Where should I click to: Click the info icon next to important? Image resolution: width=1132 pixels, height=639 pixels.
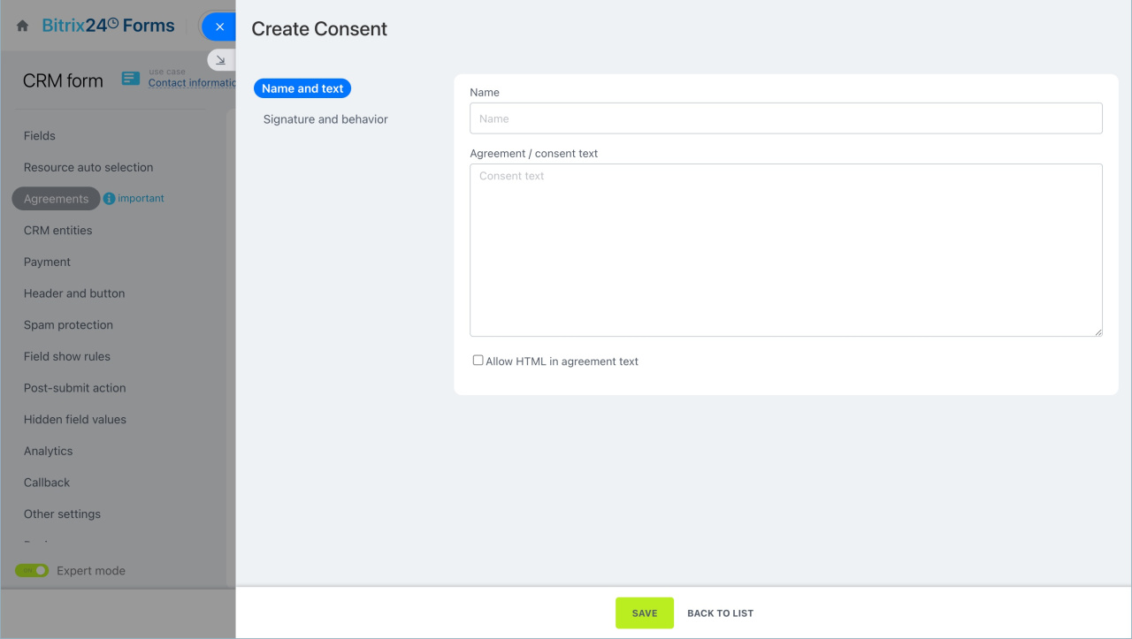click(x=109, y=199)
